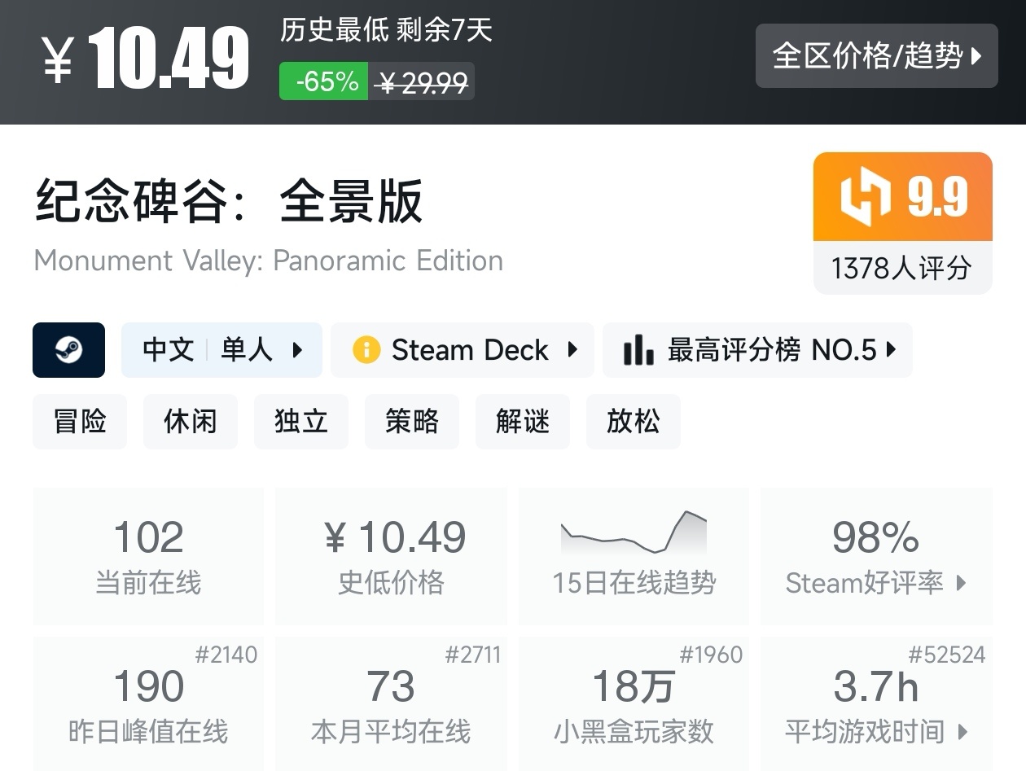Open the 小黑盒玩家数 stat card

[634, 703]
